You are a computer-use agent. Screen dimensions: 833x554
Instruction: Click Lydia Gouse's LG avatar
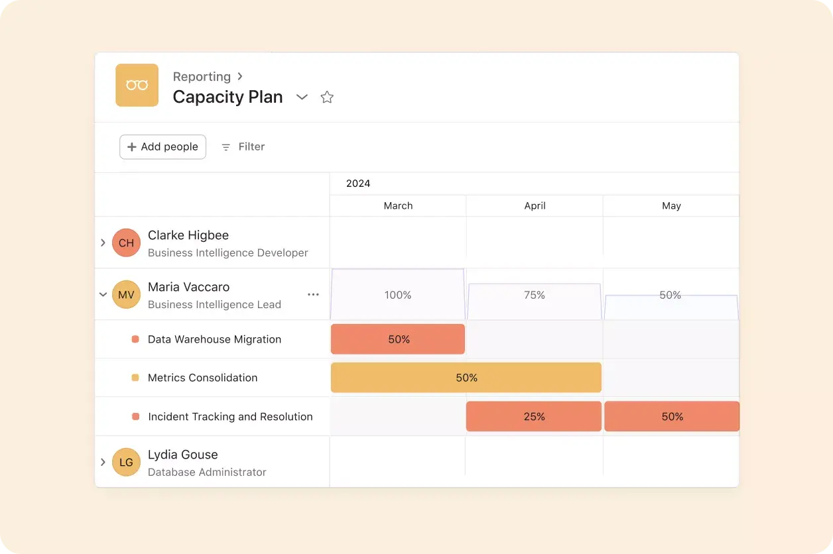[126, 462]
